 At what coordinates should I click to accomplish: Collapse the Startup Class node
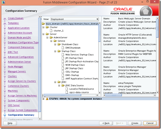click(55, 51)
